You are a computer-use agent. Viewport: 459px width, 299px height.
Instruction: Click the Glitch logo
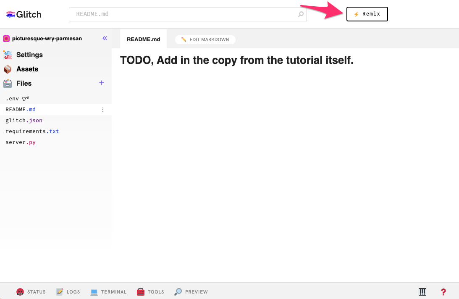(23, 14)
